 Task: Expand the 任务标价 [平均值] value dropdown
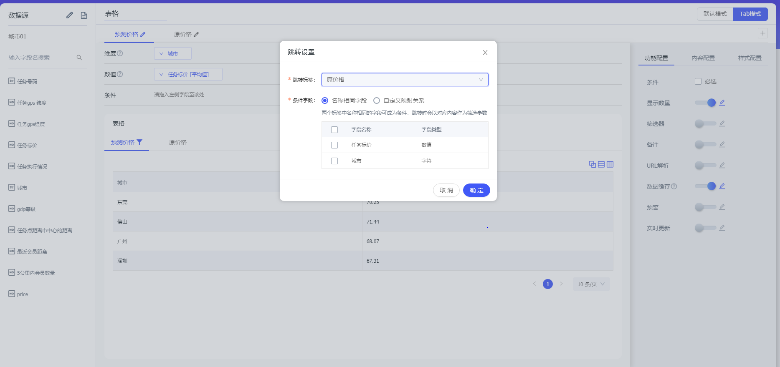188,74
